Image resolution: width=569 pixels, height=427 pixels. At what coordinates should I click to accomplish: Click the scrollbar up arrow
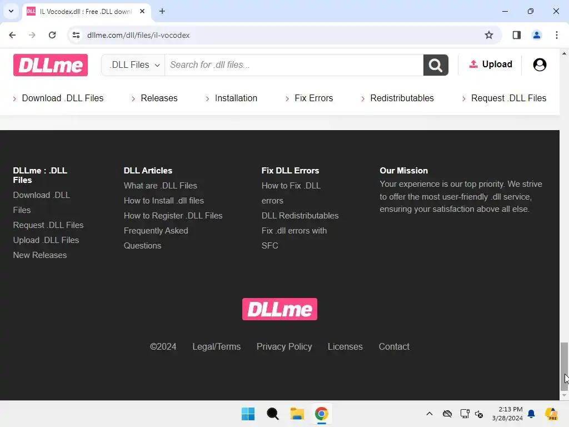click(x=564, y=53)
